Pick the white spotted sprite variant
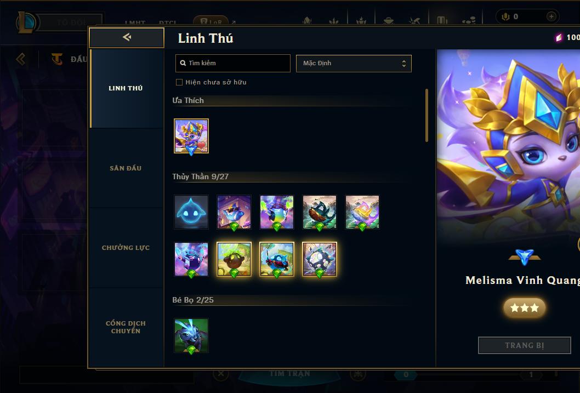The width and height of the screenshot is (580, 393). 319,259
